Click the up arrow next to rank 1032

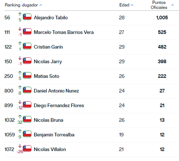(20, 117)
